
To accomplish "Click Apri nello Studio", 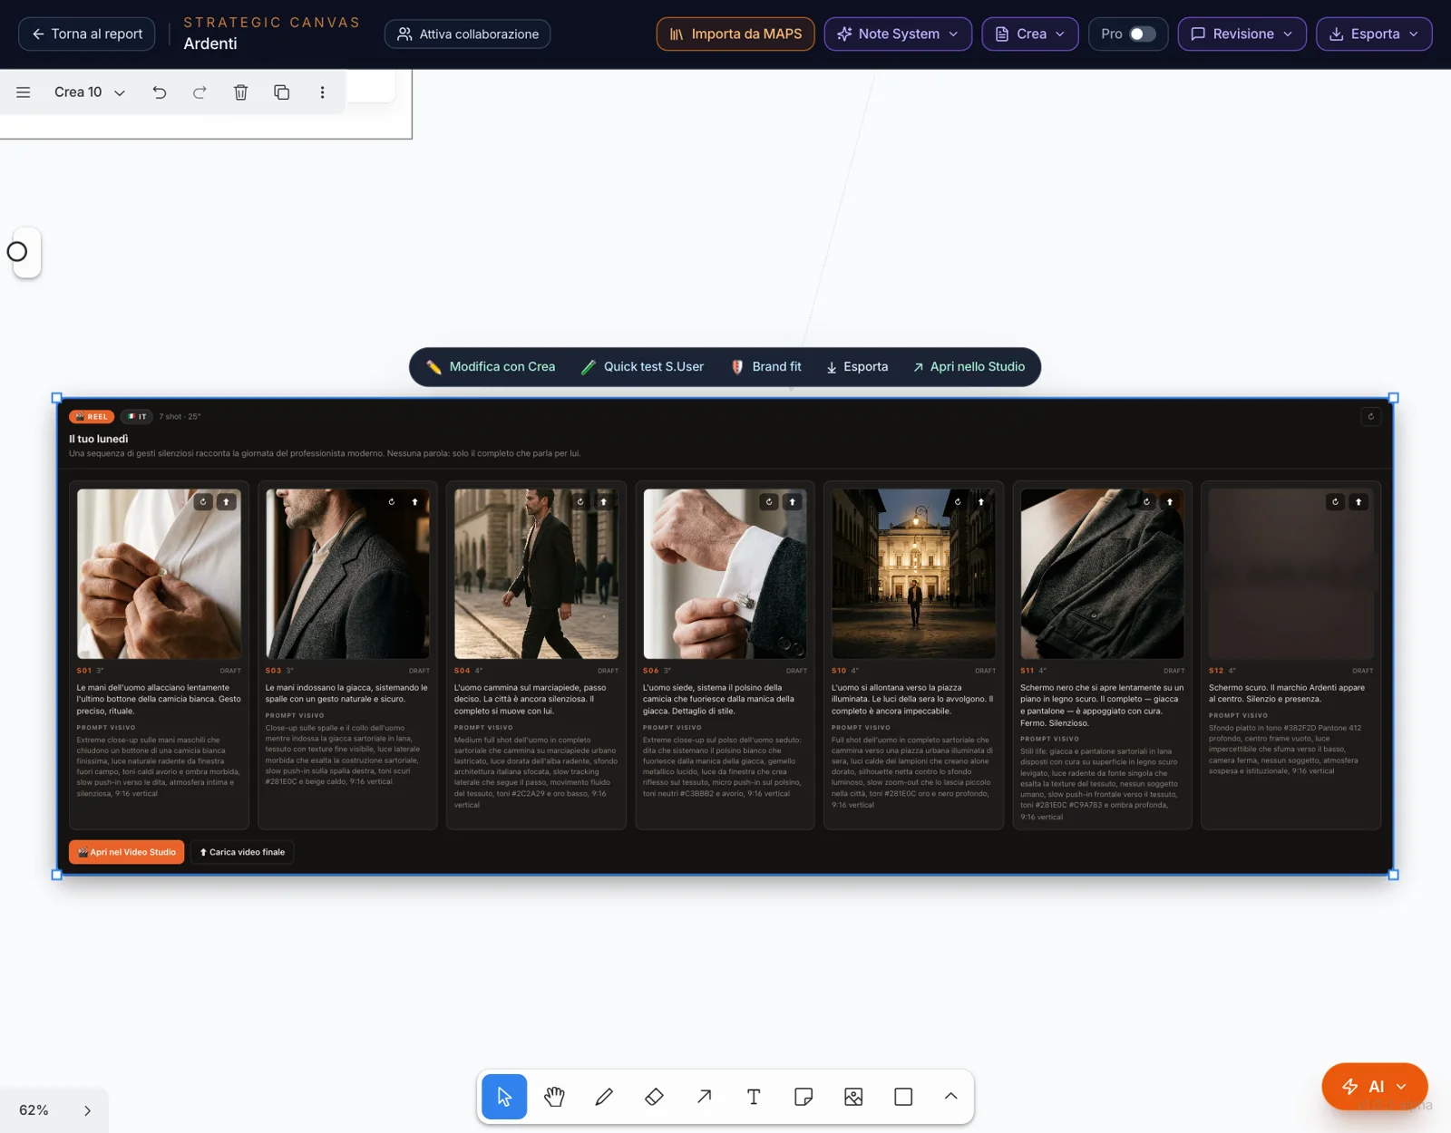I will click(969, 367).
